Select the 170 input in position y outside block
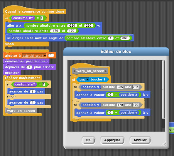The height and width of the screenshot is (156, 174). pos(136,105)
